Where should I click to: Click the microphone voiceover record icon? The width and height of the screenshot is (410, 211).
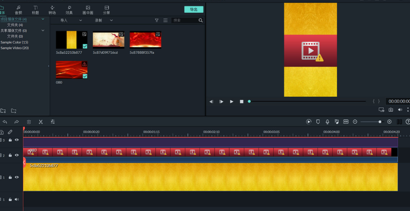(x=328, y=122)
